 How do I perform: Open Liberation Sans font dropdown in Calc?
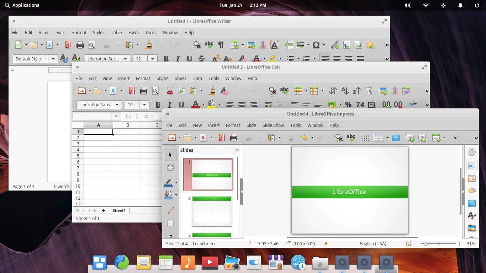coord(117,105)
